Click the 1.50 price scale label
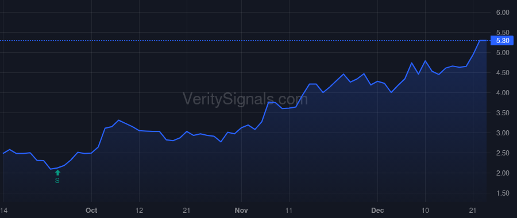Image resolution: width=517 pixels, height=218 pixels. tap(503, 193)
